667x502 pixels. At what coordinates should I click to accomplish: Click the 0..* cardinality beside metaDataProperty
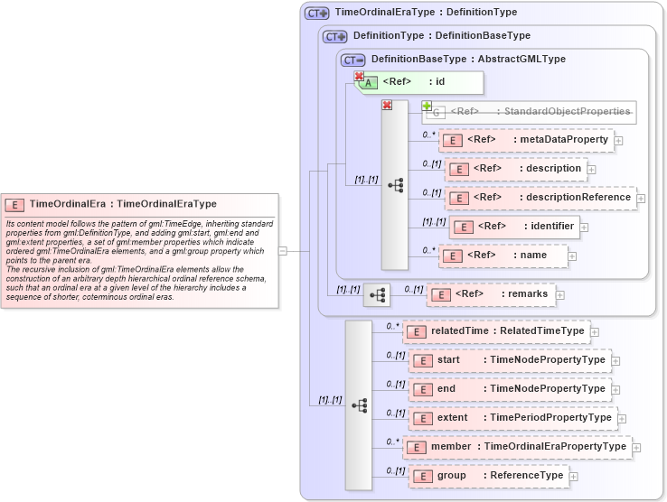pyautogui.click(x=428, y=135)
